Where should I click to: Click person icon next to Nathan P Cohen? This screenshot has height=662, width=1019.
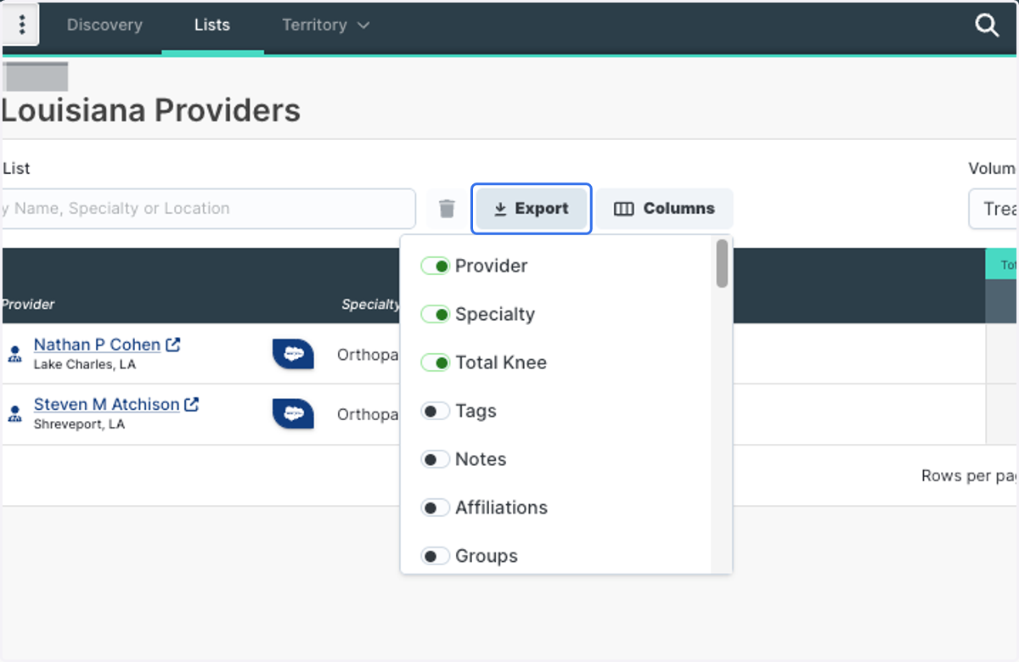pyautogui.click(x=14, y=354)
